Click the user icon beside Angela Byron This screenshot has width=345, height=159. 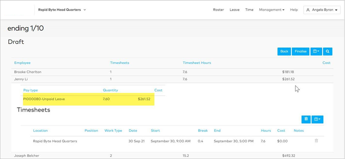coord(308,10)
